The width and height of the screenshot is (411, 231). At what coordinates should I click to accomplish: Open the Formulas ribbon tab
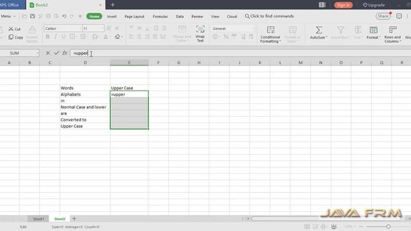pos(160,16)
